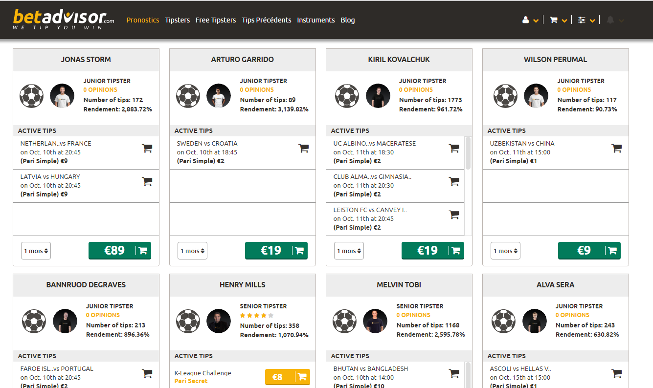Add Netherlands vs France tip to cart

[147, 148]
